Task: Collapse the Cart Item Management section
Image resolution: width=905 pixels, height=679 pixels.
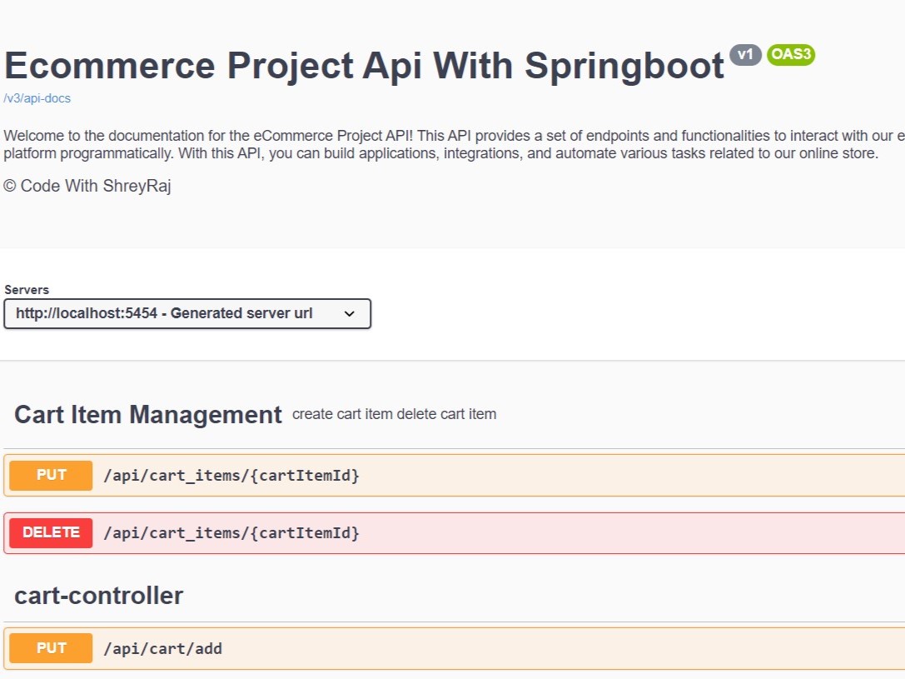Action: pyautogui.click(x=147, y=415)
